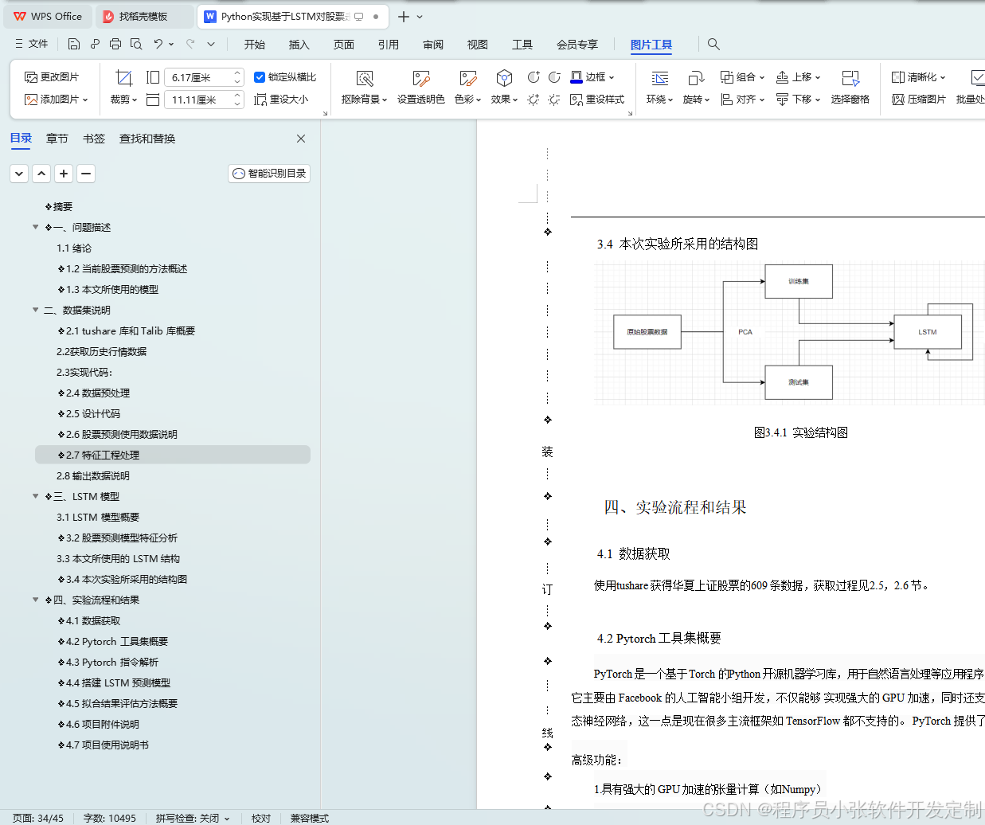Viewport: 985px width, 825px height.
Task: Open the search magnifier in ribbon tab bar
Action: [x=713, y=44]
